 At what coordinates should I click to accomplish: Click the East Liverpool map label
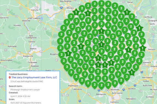click(34, 18)
